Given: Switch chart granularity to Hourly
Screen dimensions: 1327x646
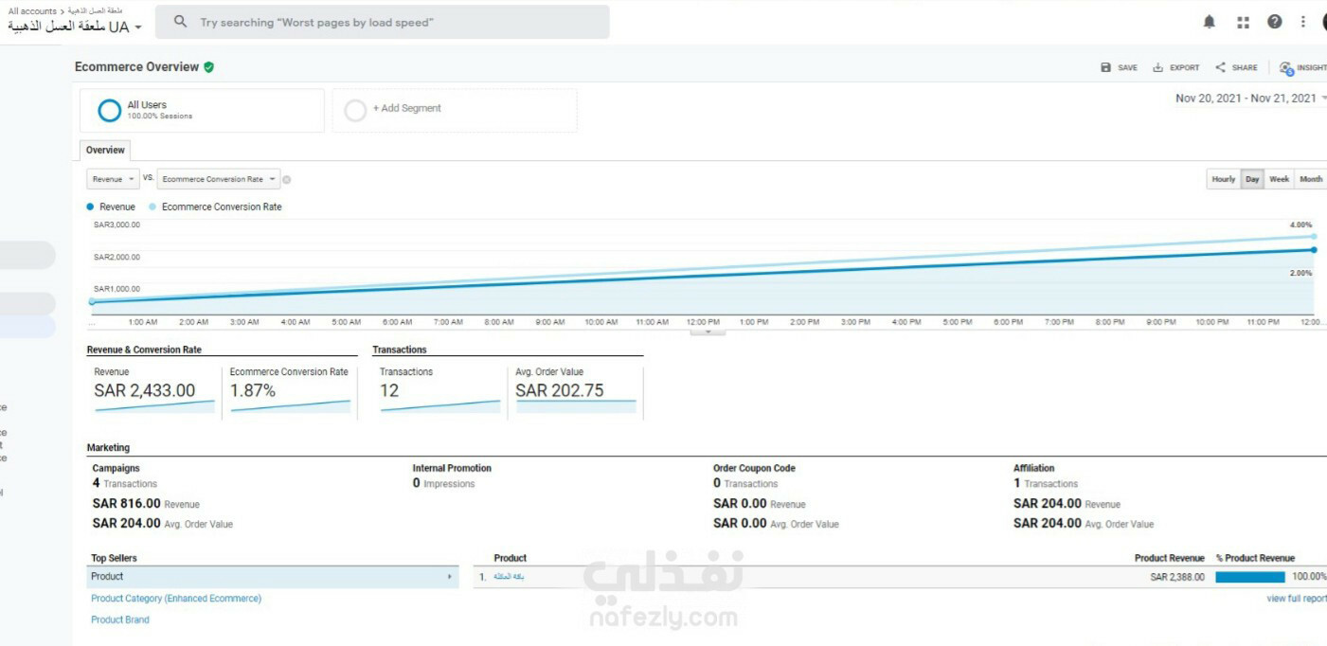Looking at the screenshot, I should [1223, 179].
